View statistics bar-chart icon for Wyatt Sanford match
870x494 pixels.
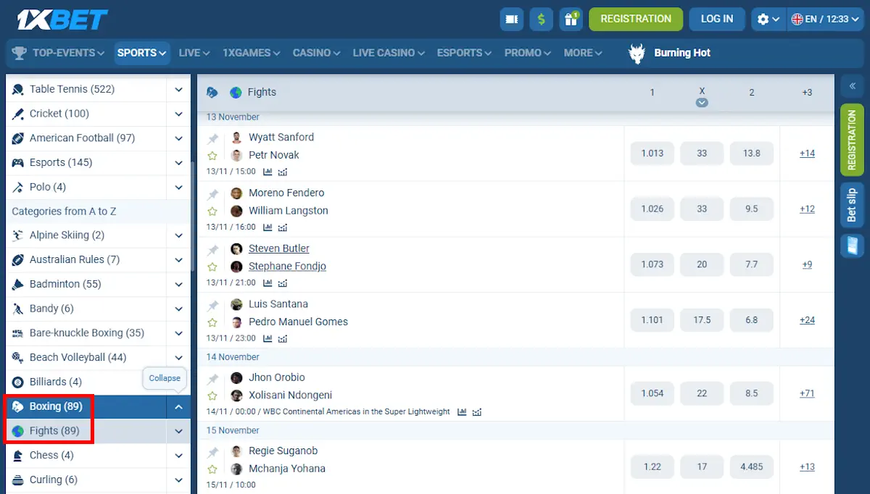[x=268, y=172]
